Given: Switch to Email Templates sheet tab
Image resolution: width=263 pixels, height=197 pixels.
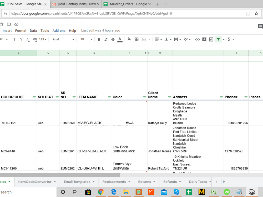Looking at the screenshot, I should [79, 182].
